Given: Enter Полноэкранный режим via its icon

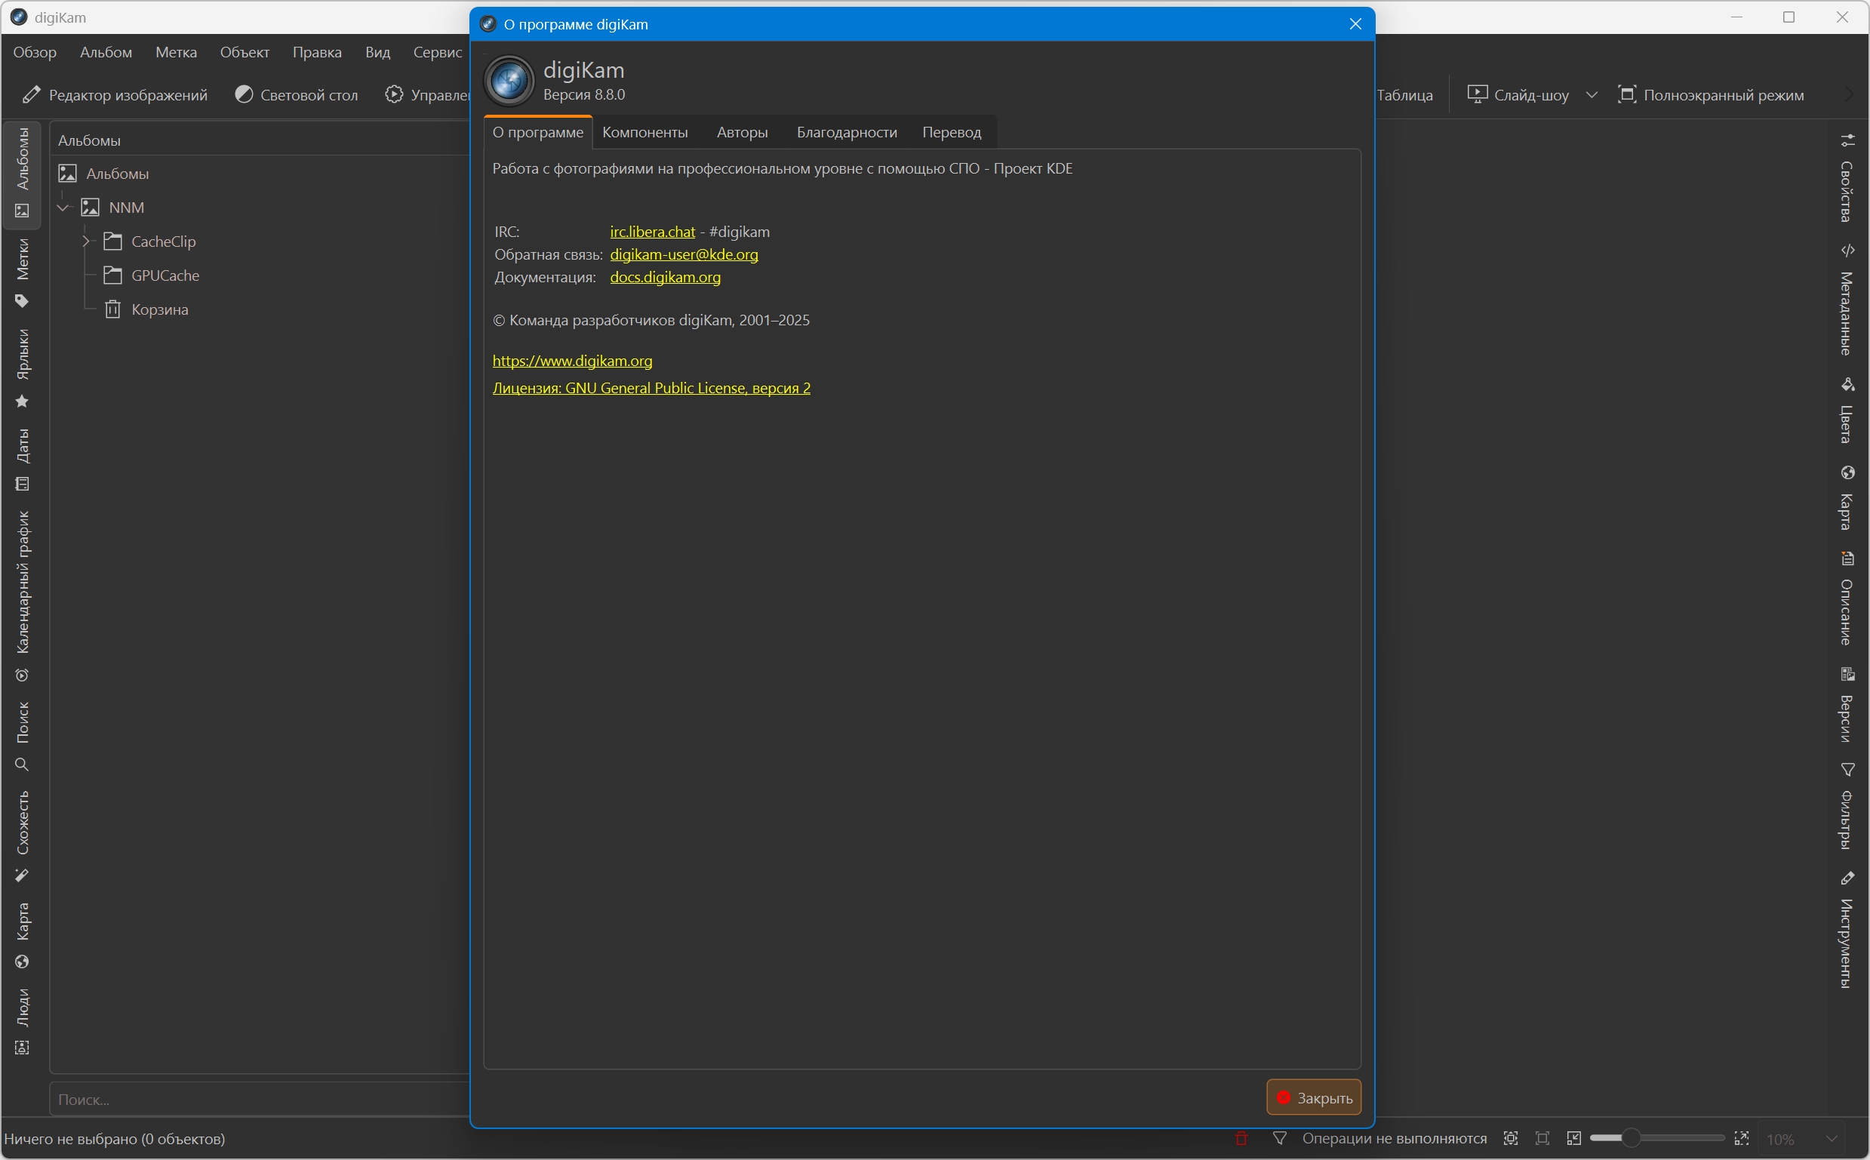Looking at the screenshot, I should (1626, 94).
